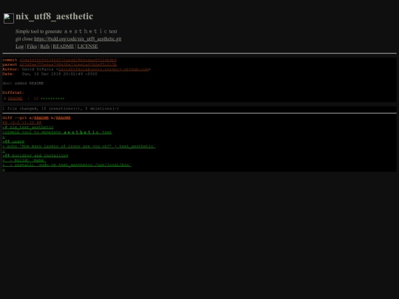
Task: Click the 'Diffstat:' label
Action: click(x=13, y=92)
